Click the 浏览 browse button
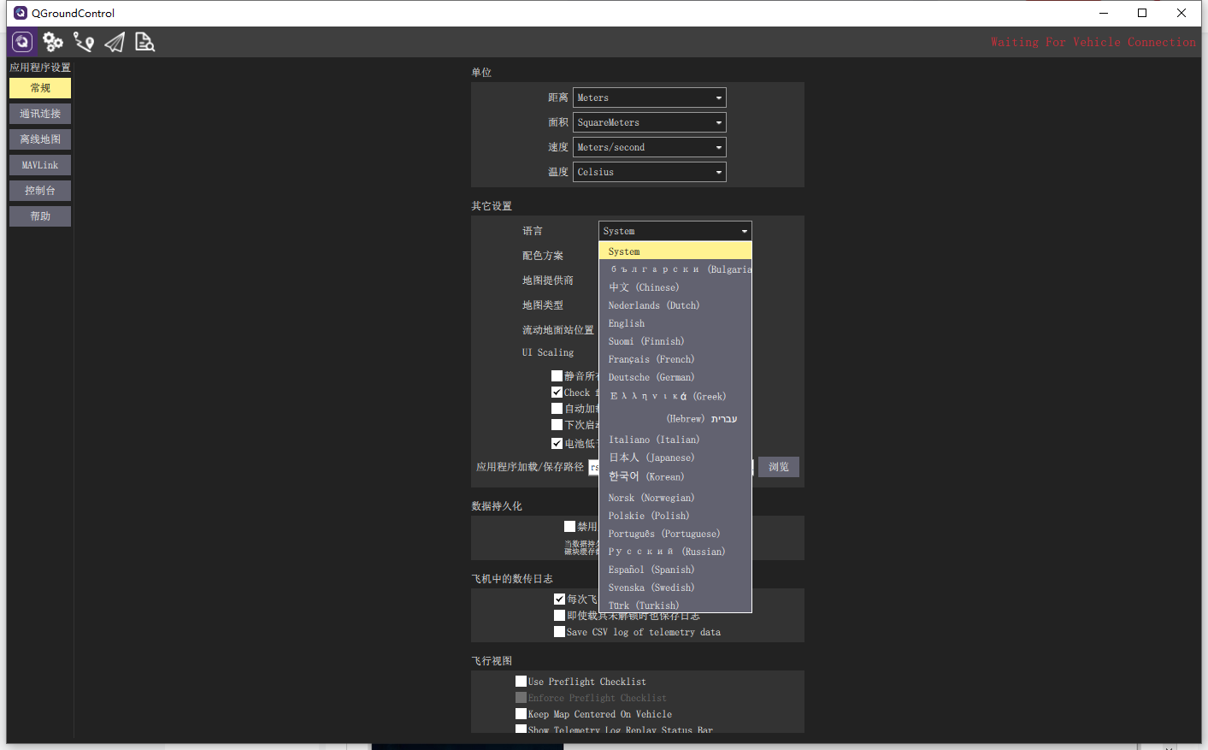This screenshot has height=750, width=1208. (779, 467)
